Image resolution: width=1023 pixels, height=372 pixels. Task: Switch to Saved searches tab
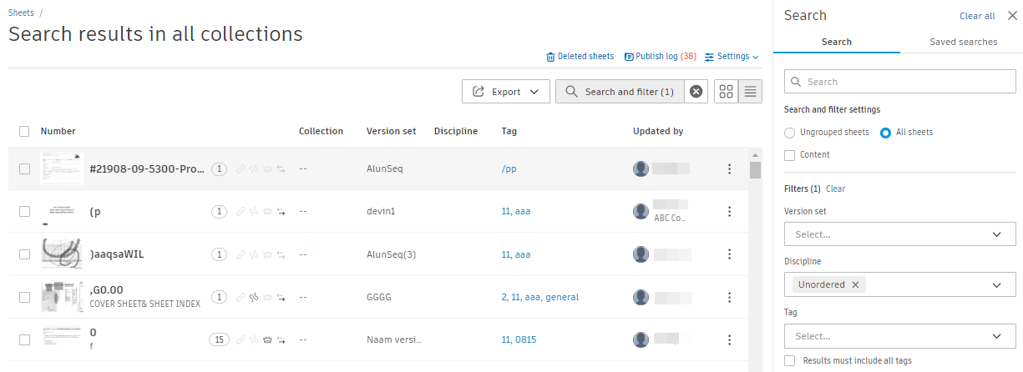(963, 42)
